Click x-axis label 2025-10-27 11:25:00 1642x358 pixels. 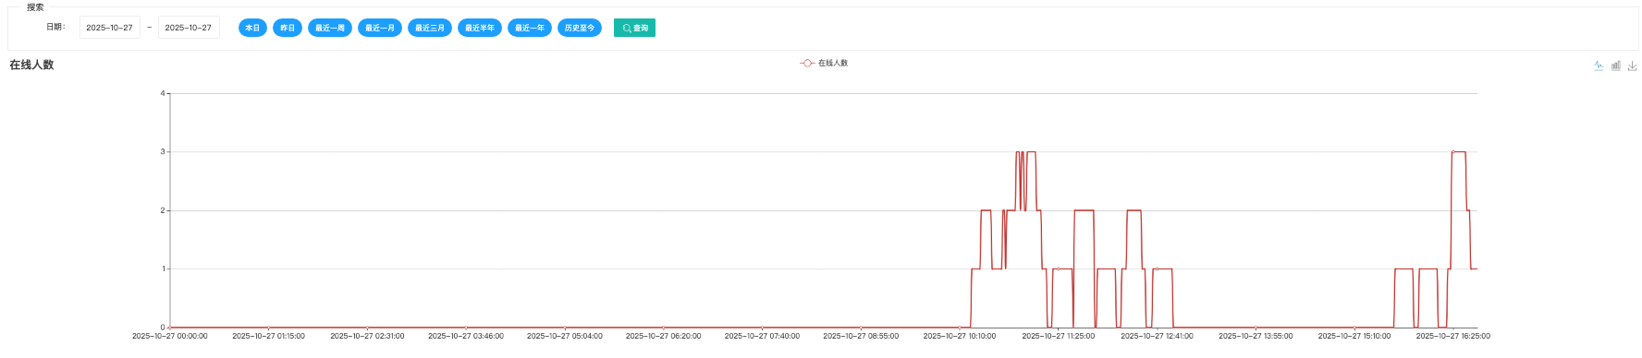point(1059,336)
